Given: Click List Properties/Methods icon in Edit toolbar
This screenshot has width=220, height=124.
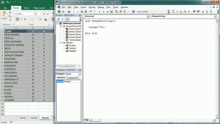Looking at the screenshot, I should (x=173, y=12).
